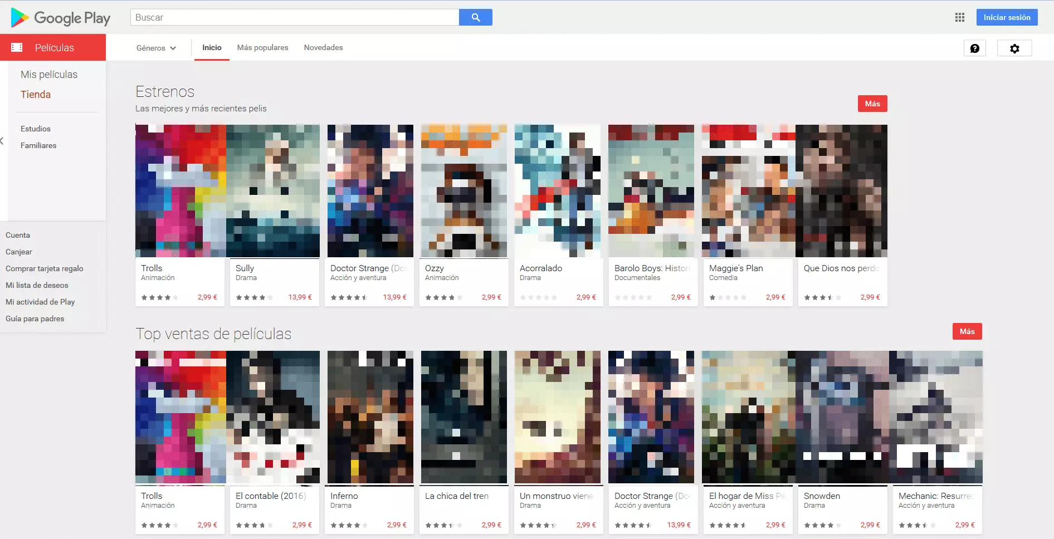The image size is (1054, 539).
Task: Click Ozzy 2,99 € price
Action: click(491, 297)
